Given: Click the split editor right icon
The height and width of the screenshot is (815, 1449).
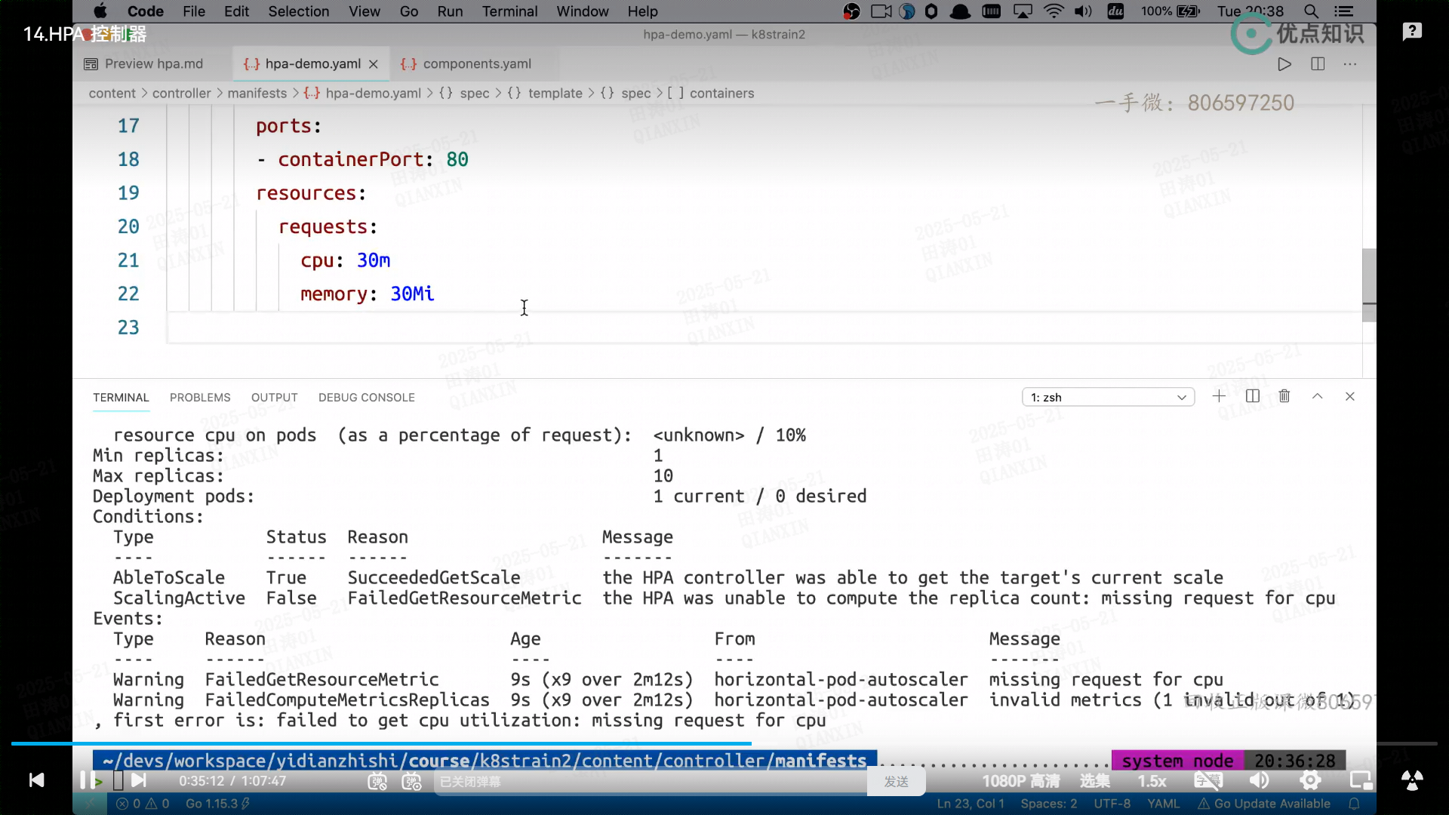Looking at the screenshot, I should tap(1318, 64).
